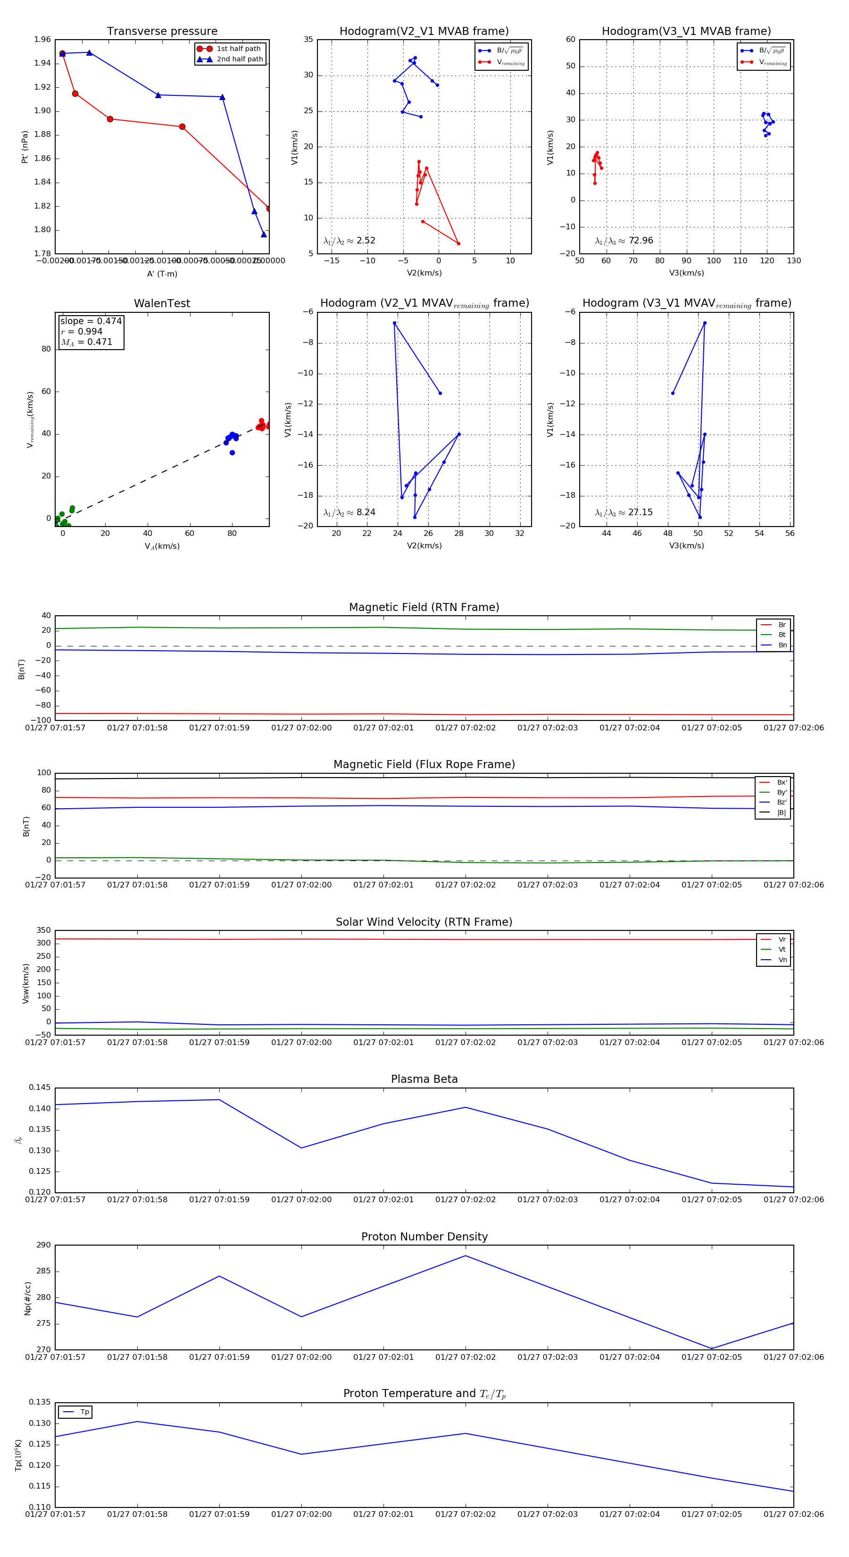
Task: Click the 'Hodogram (V2_V1 MVAV remaining frame)' title
Action: pyautogui.click(x=424, y=303)
